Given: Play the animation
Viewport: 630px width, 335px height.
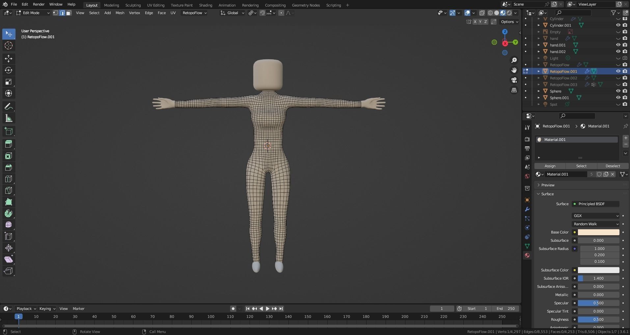Looking at the screenshot, I should pyautogui.click(x=267, y=309).
